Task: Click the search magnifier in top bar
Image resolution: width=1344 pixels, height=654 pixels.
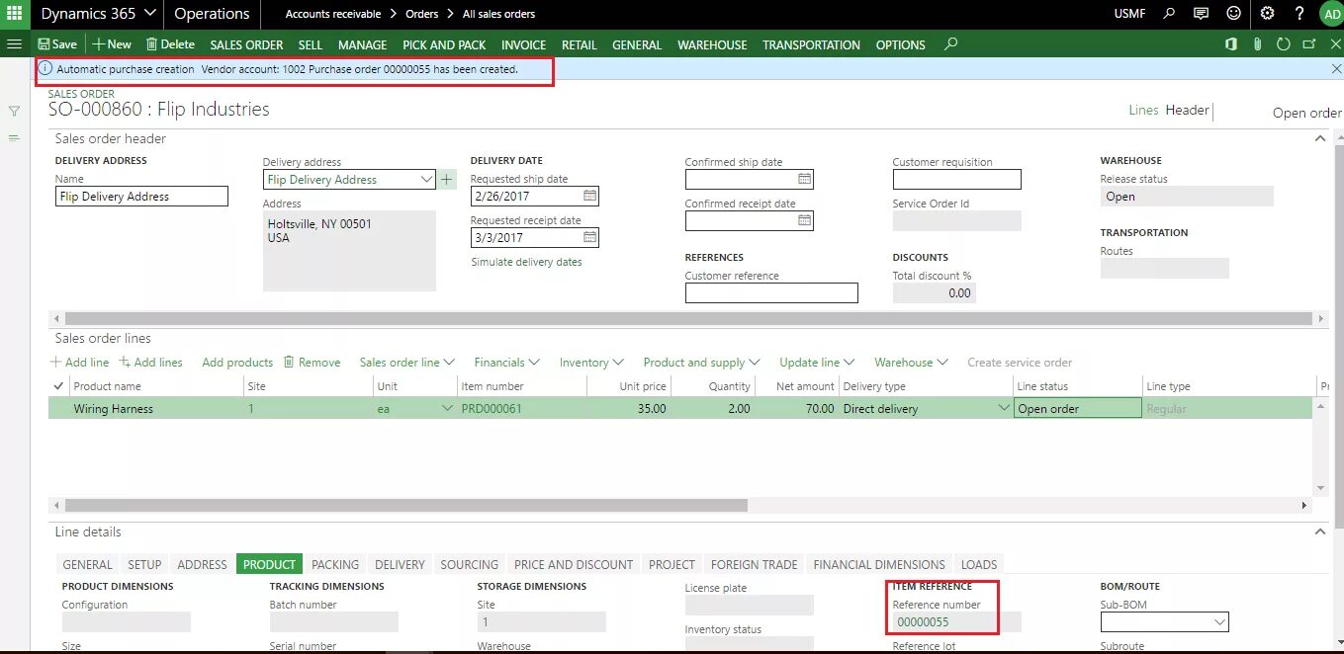Action: (1169, 14)
